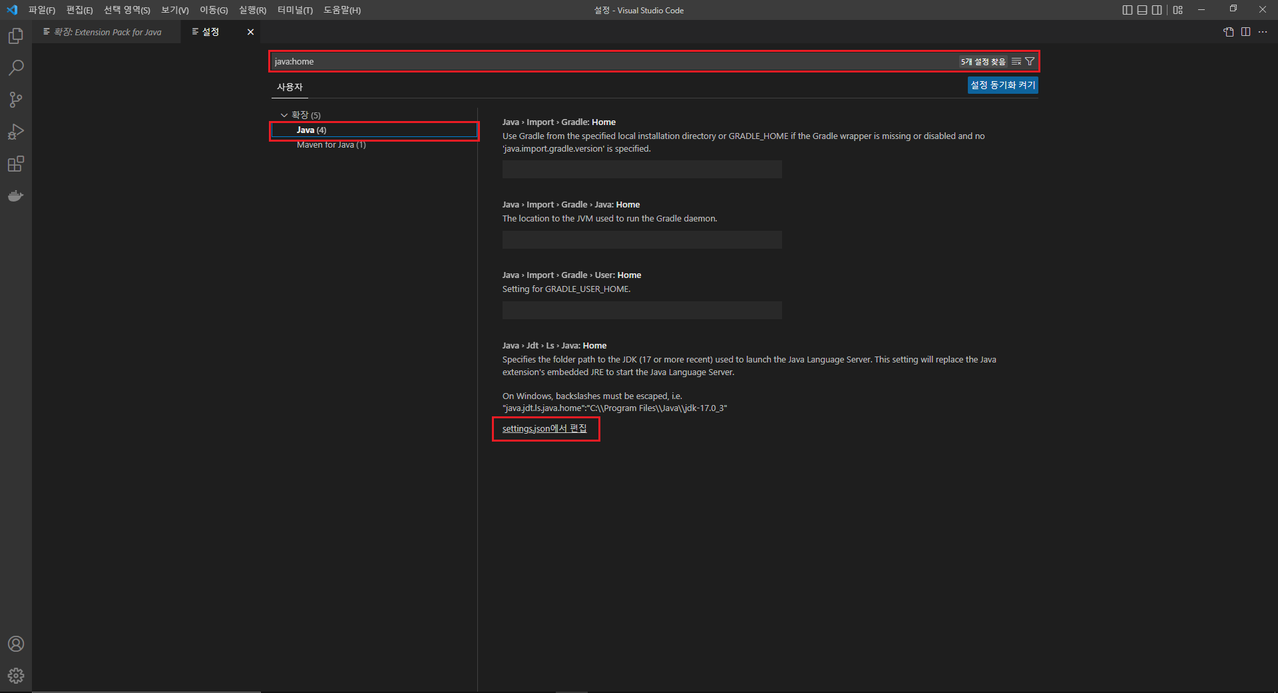Click the Gradle: Home text input field
The width and height of the screenshot is (1278, 693).
point(642,170)
